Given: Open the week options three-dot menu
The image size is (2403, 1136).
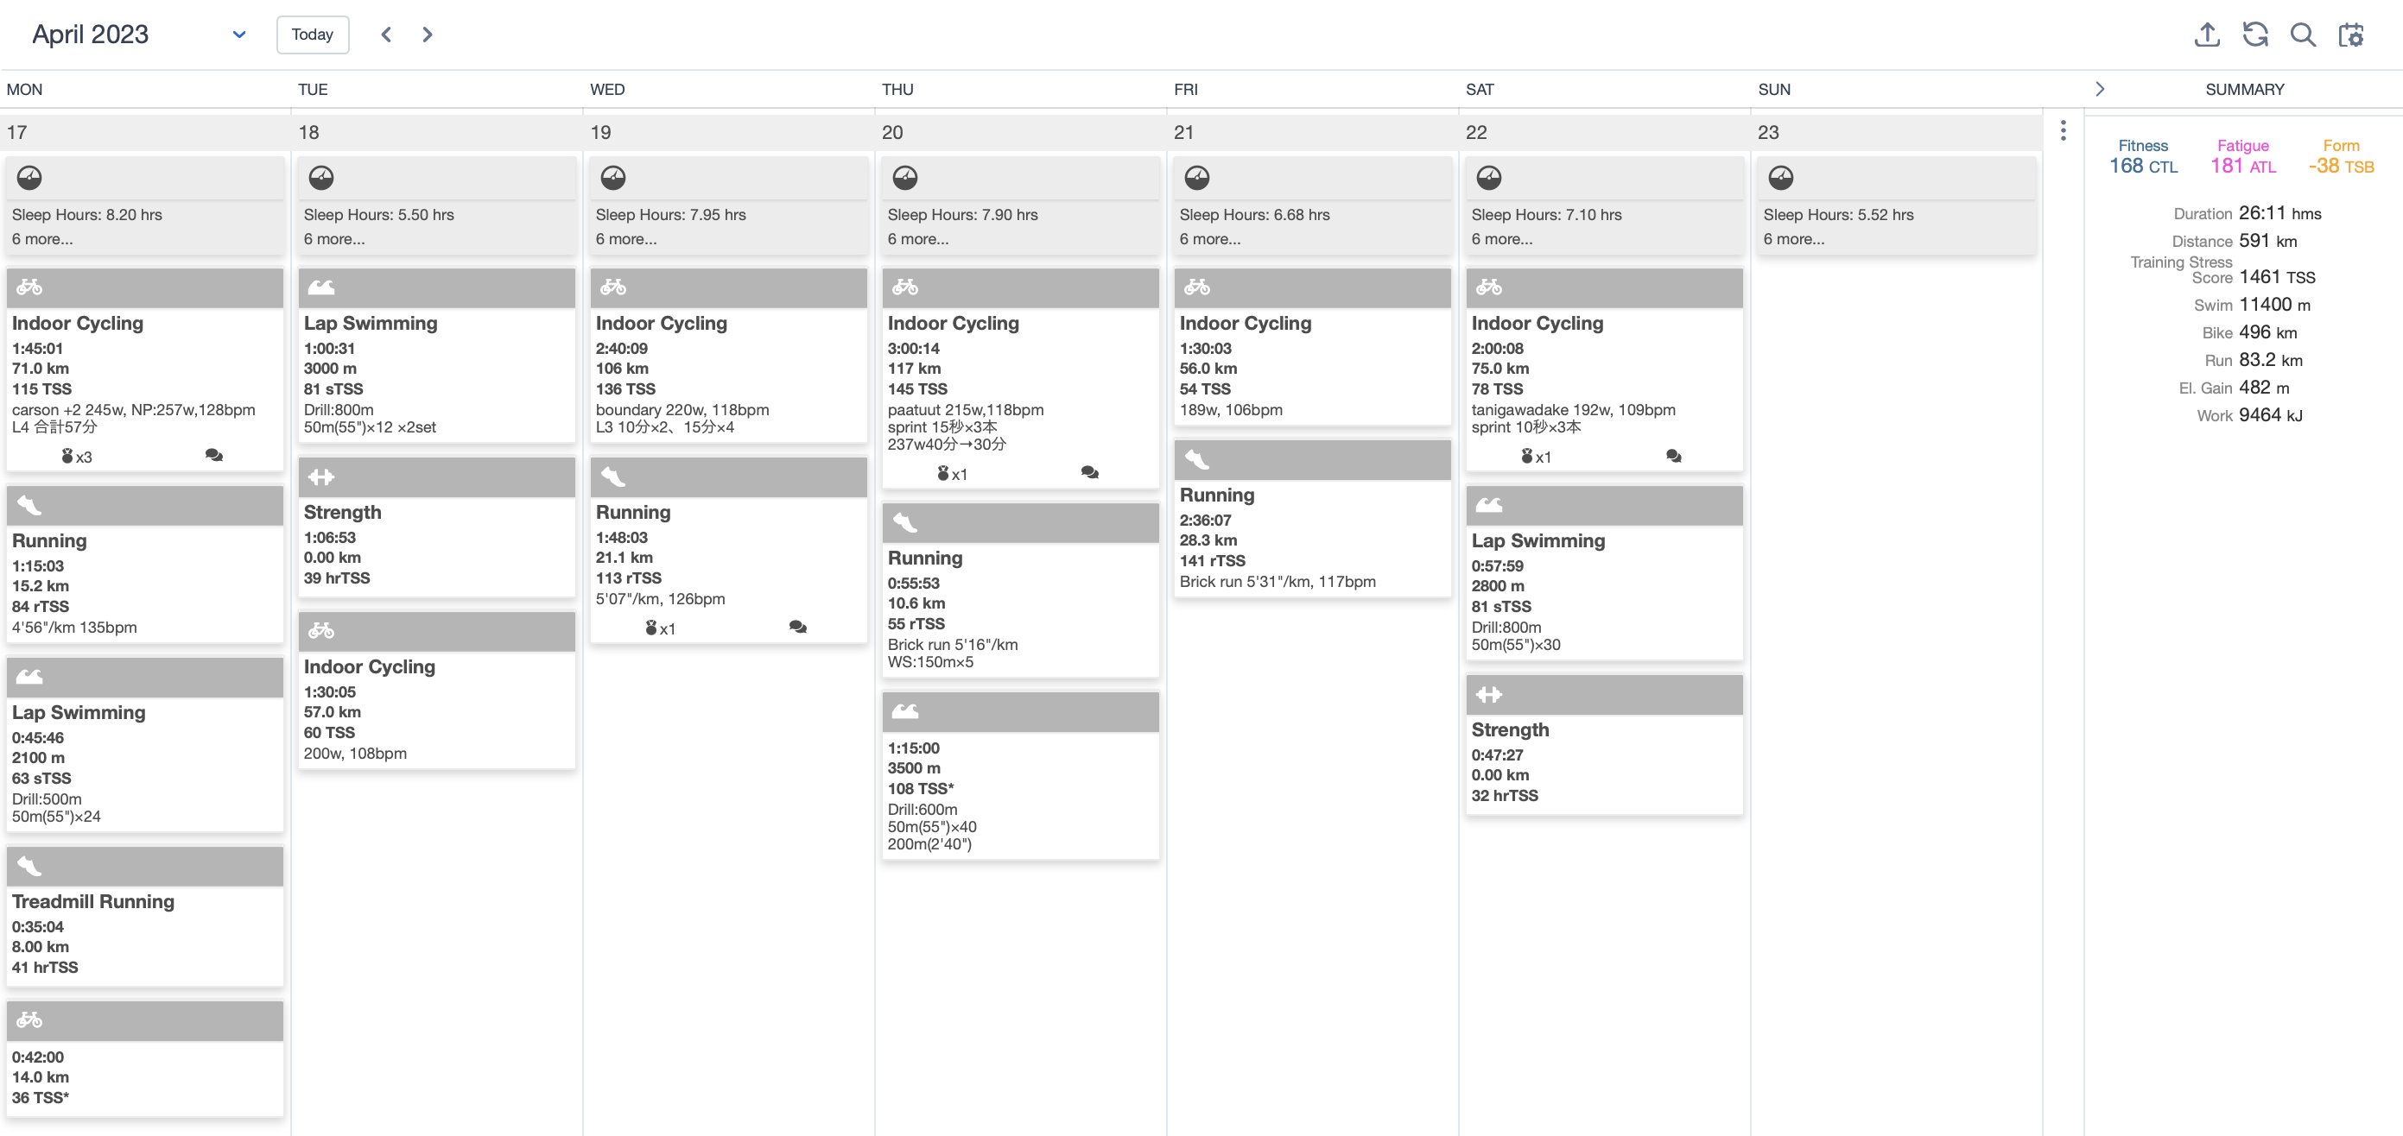Looking at the screenshot, I should pos(2064,130).
